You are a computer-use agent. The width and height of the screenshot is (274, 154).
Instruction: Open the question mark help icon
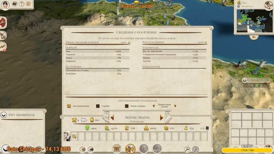(x=21, y=4)
